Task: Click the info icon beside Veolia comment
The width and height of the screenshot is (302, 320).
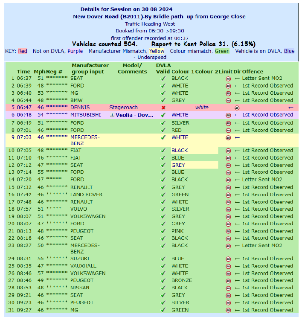Action: 112,115
